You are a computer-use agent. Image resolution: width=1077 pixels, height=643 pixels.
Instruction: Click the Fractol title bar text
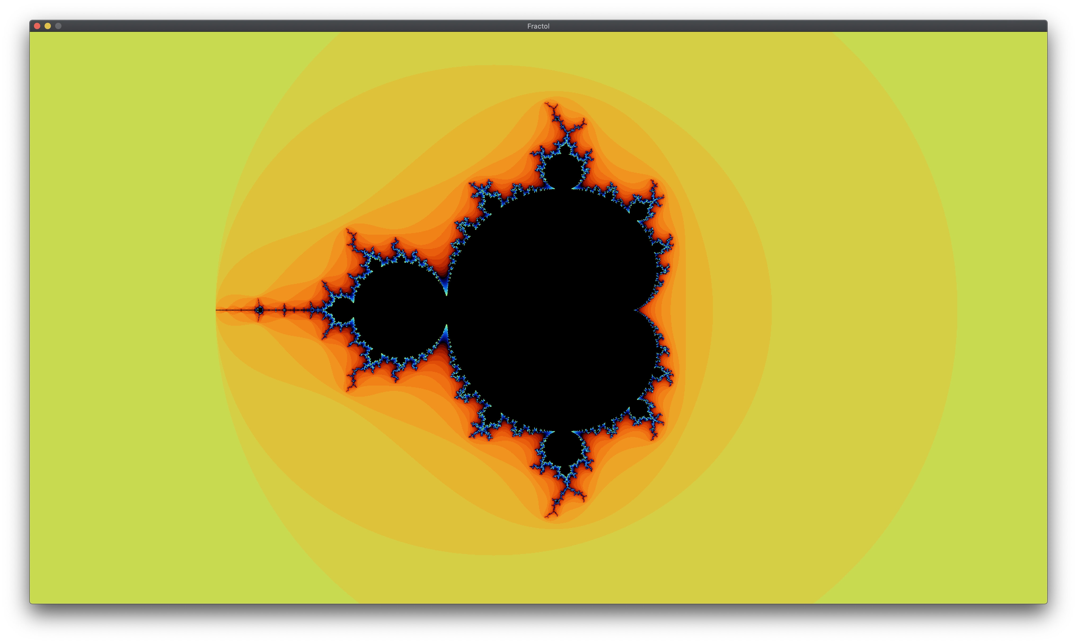click(x=538, y=26)
